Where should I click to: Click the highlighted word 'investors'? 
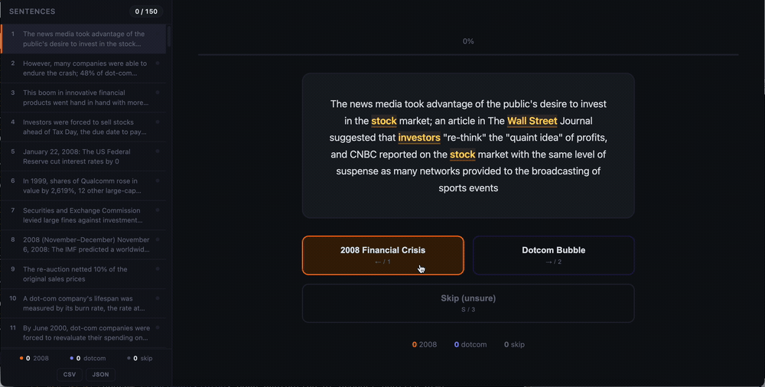[x=419, y=138]
